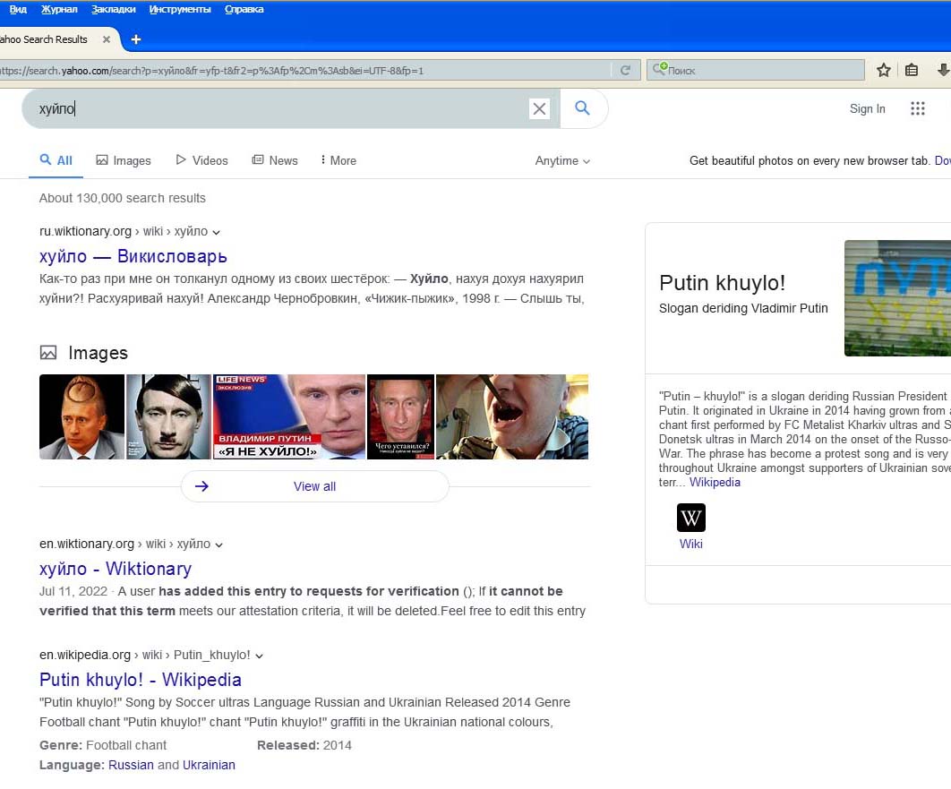Switch to the News tab

coord(275,160)
